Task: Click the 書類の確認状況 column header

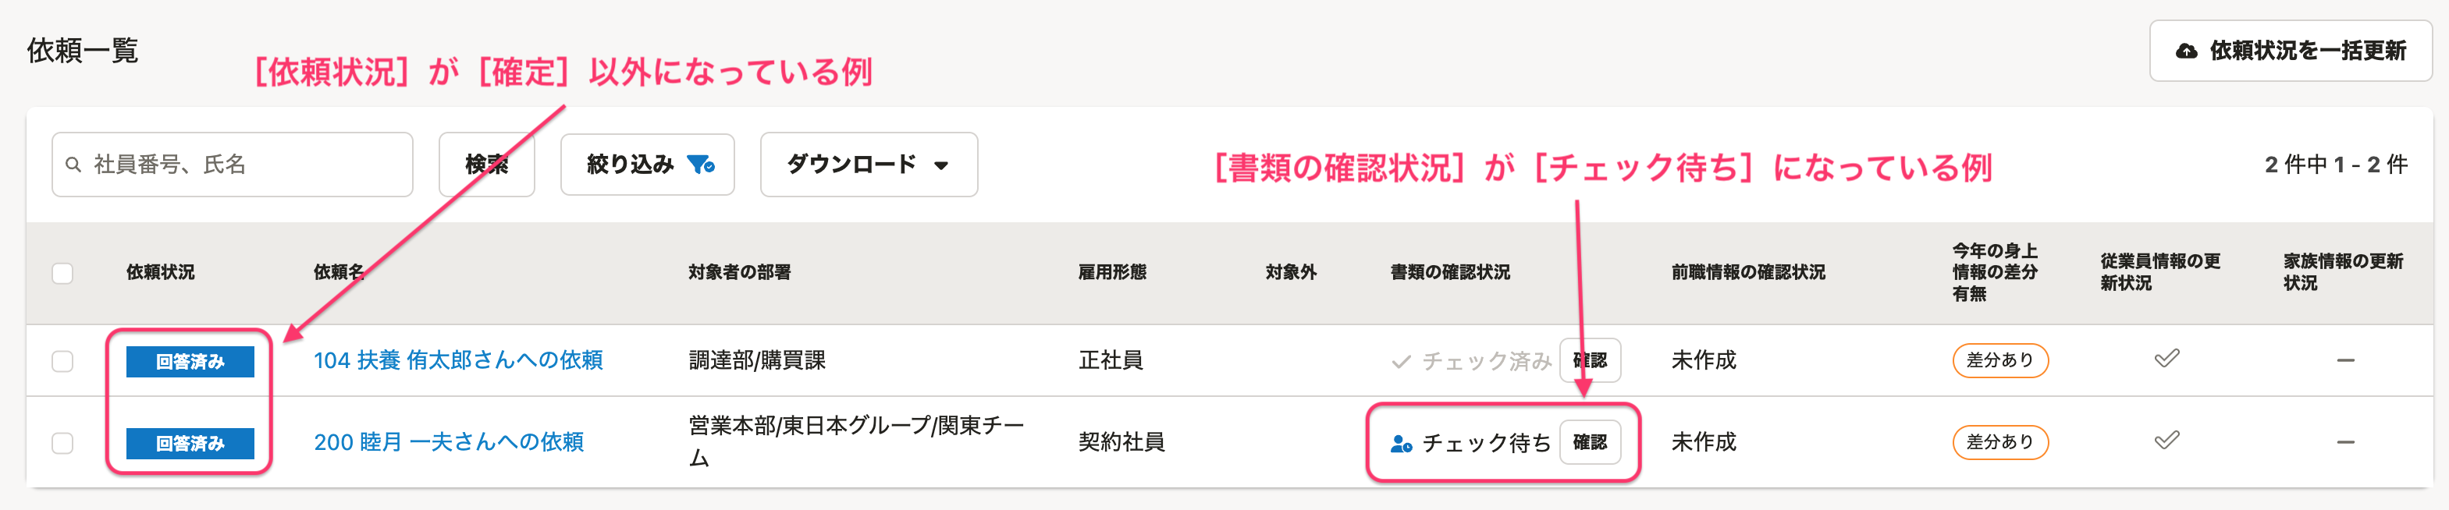Action: 1450,273
